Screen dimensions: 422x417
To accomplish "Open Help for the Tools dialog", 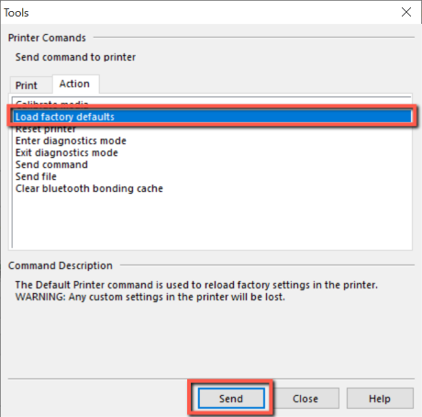I will click(380, 399).
